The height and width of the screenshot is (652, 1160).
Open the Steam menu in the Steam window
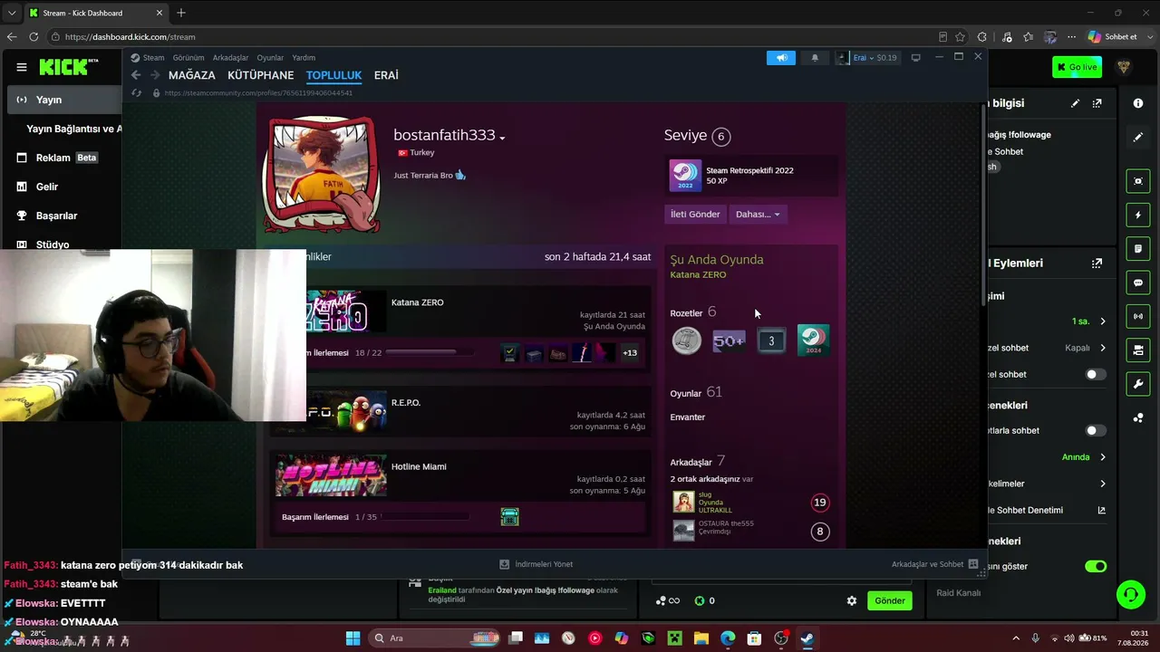(x=153, y=58)
